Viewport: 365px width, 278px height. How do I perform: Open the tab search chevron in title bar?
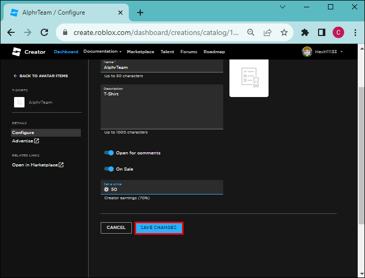pyautogui.click(x=282, y=7)
